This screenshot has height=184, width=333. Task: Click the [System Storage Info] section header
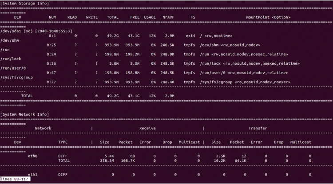coord(25,3)
